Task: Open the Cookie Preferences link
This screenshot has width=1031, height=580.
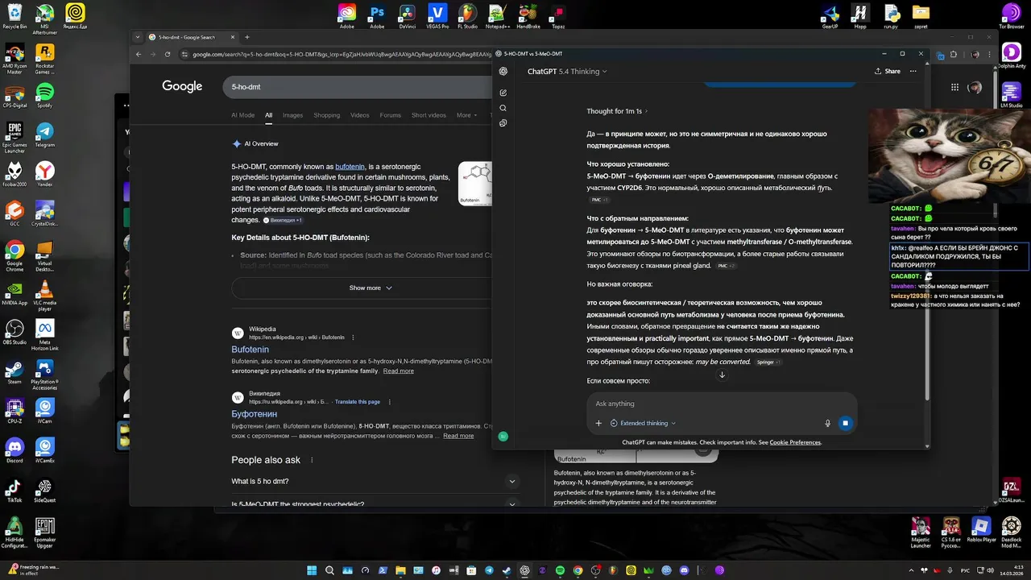Action: [795, 442]
